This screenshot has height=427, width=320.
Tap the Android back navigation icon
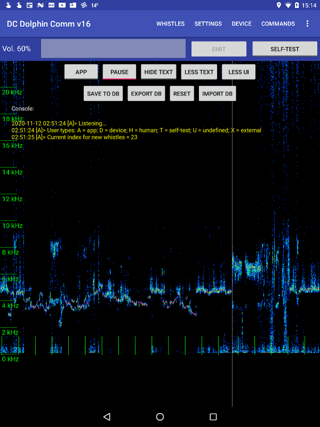click(x=107, y=417)
